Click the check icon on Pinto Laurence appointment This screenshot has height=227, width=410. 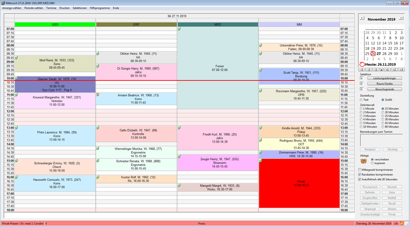pyautogui.click(x=16, y=128)
